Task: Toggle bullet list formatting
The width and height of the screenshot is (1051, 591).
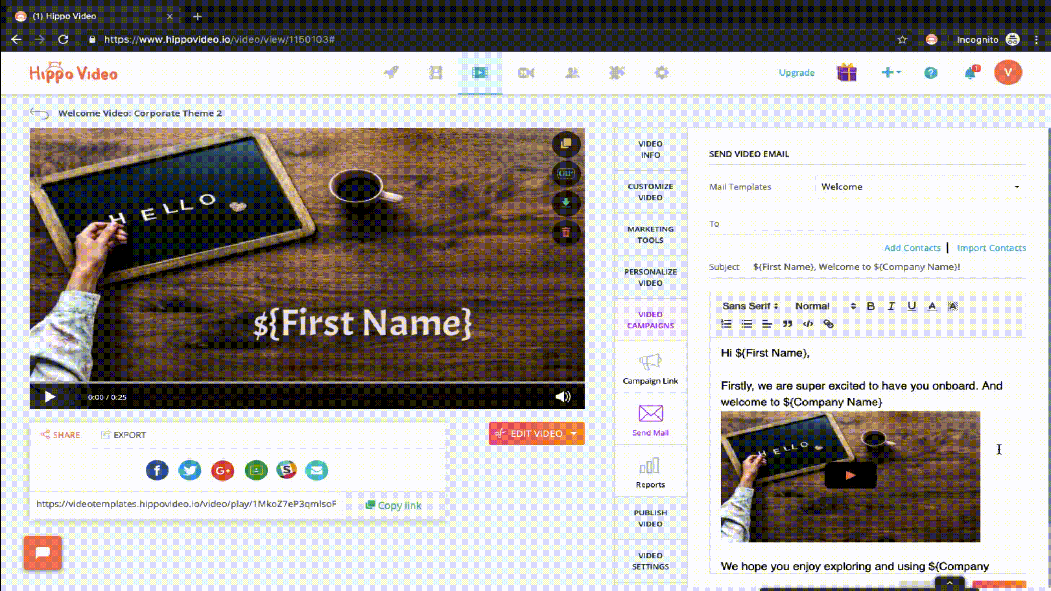Action: [x=747, y=324]
